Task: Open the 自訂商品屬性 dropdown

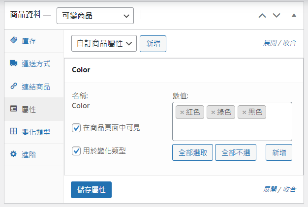Action: click(104, 43)
